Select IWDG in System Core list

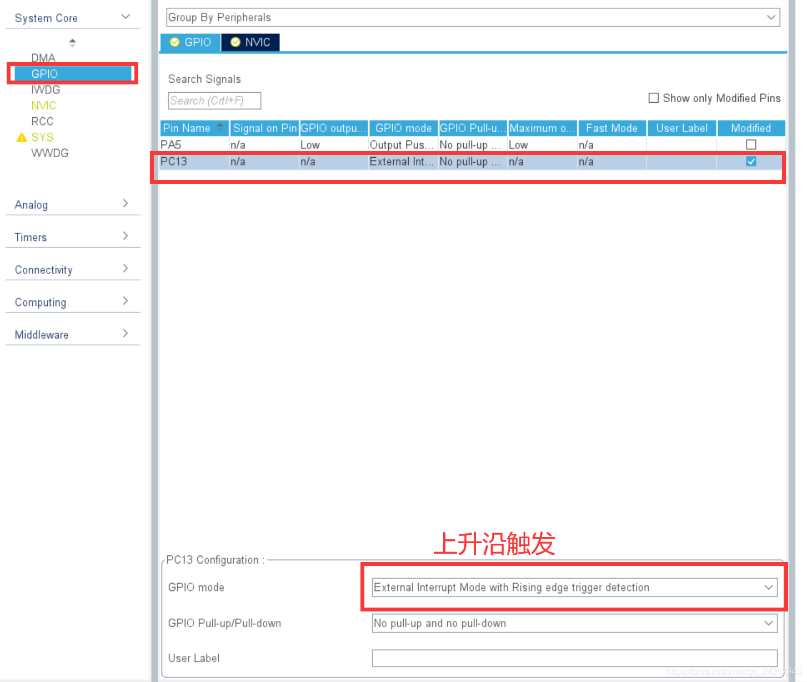(46, 89)
